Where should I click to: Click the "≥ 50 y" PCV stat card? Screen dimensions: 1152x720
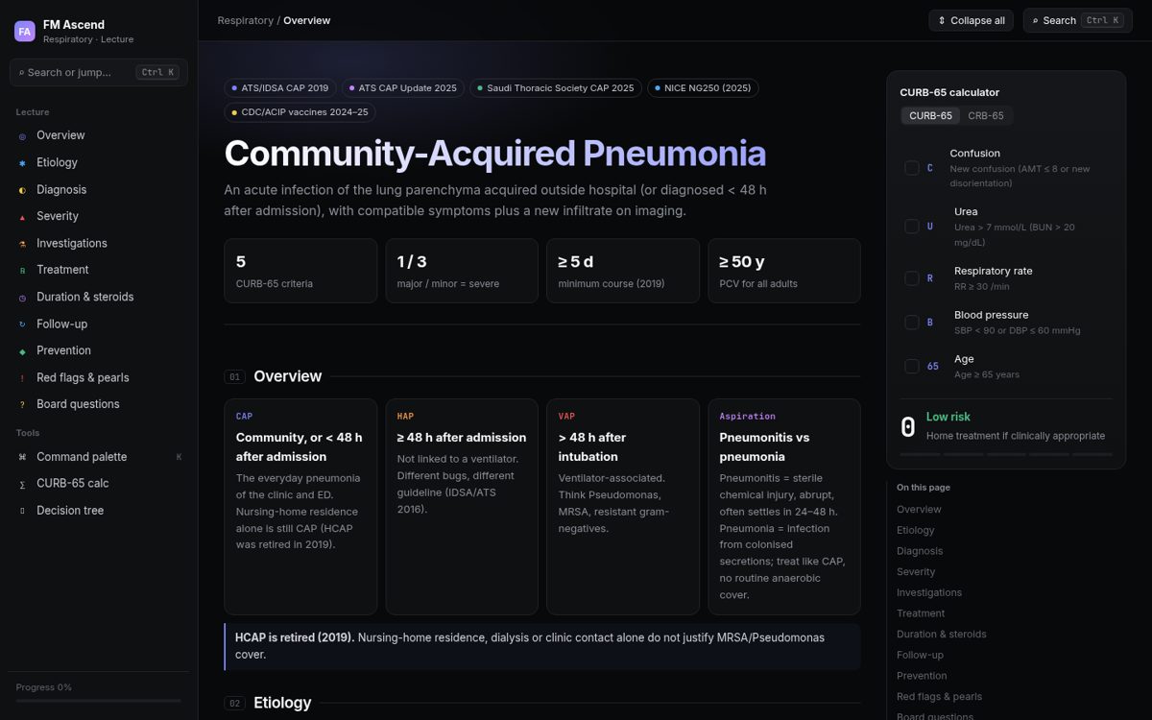[x=784, y=271]
